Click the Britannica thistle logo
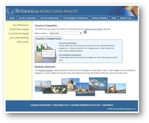The image size is (149, 123). (x=10, y=11)
